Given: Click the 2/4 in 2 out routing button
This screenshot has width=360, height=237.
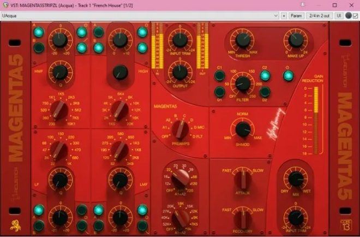Looking at the screenshot, I should (319, 16).
